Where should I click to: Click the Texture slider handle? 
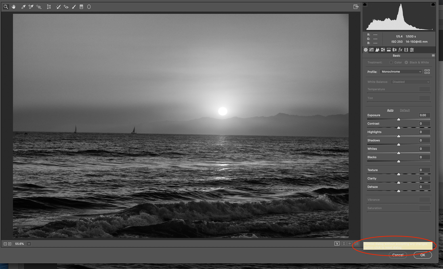[x=399, y=174]
